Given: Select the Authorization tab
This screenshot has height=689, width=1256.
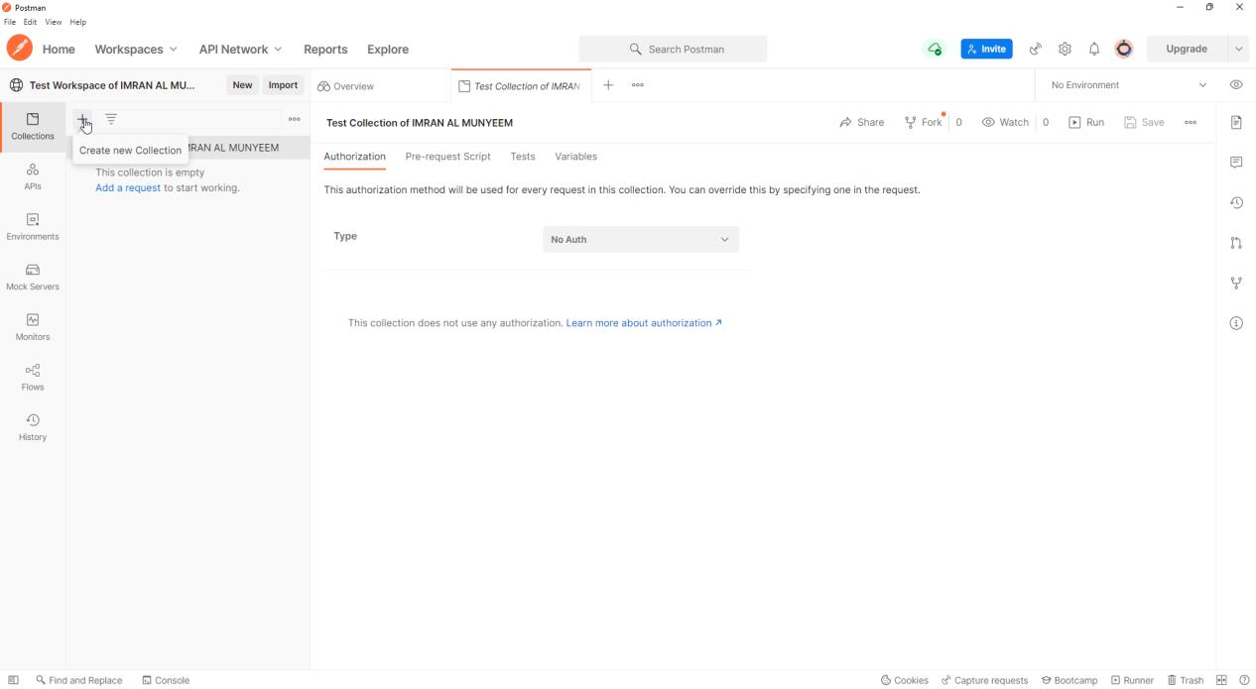Looking at the screenshot, I should click(x=354, y=157).
